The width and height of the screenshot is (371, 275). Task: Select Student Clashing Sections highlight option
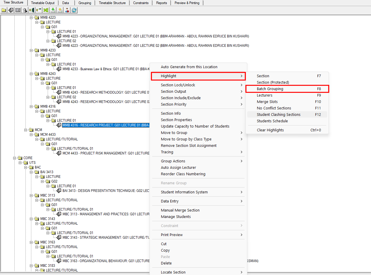[287, 114]
